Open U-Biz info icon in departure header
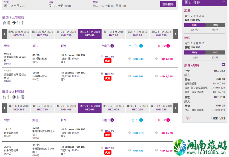229x157 pixels. (168, 46)
